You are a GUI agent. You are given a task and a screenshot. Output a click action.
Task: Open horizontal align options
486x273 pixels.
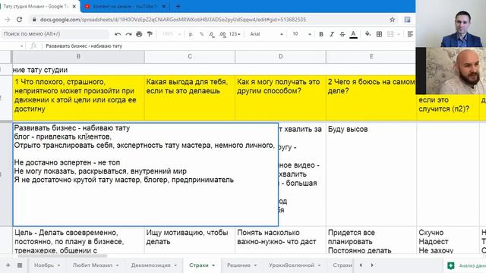410,34
